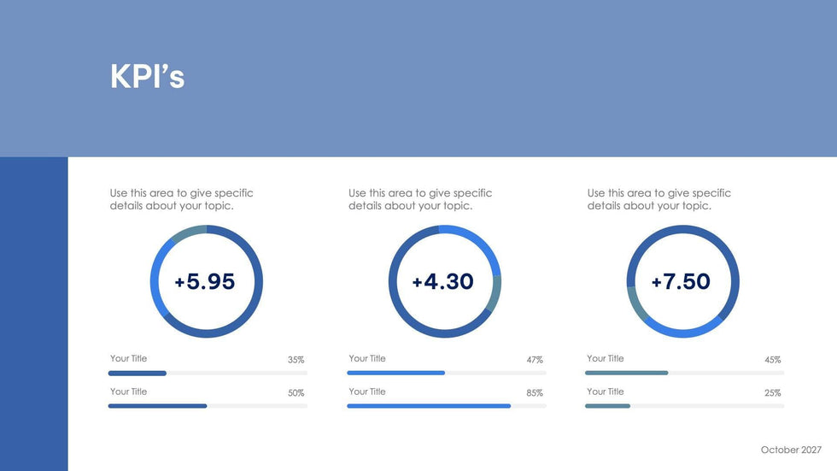This screenshot has height=471, width=837.
Task: Click the "Your Title" label beside 47%
Action: (x=367, y=359)
